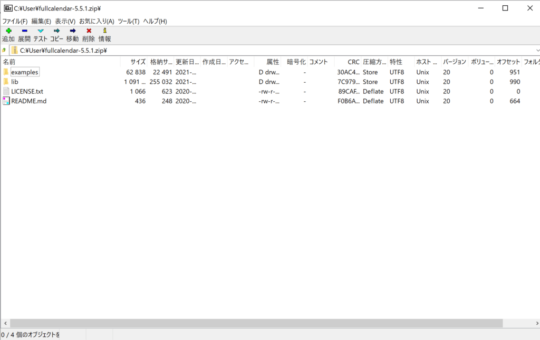The height and width of the screenshot is (340, 540).
Task: Click the green Add (追加) toolbar icon
Action: click(x=8, y=31)
